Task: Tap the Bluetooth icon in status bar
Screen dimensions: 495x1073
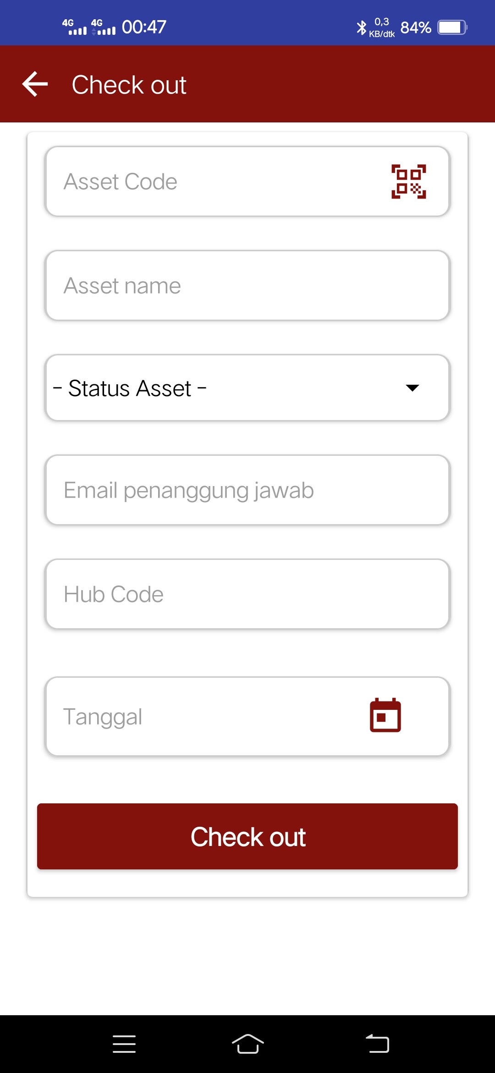Action: [x=361, y=28]
